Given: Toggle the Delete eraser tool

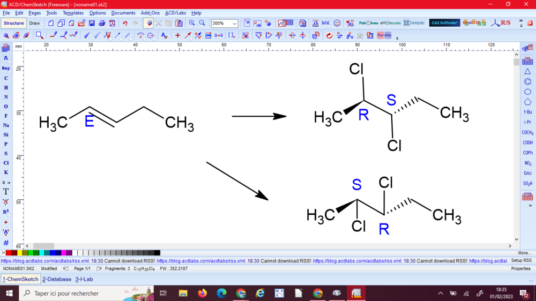Looking at the screenshot, I should (x=149, y=24).
